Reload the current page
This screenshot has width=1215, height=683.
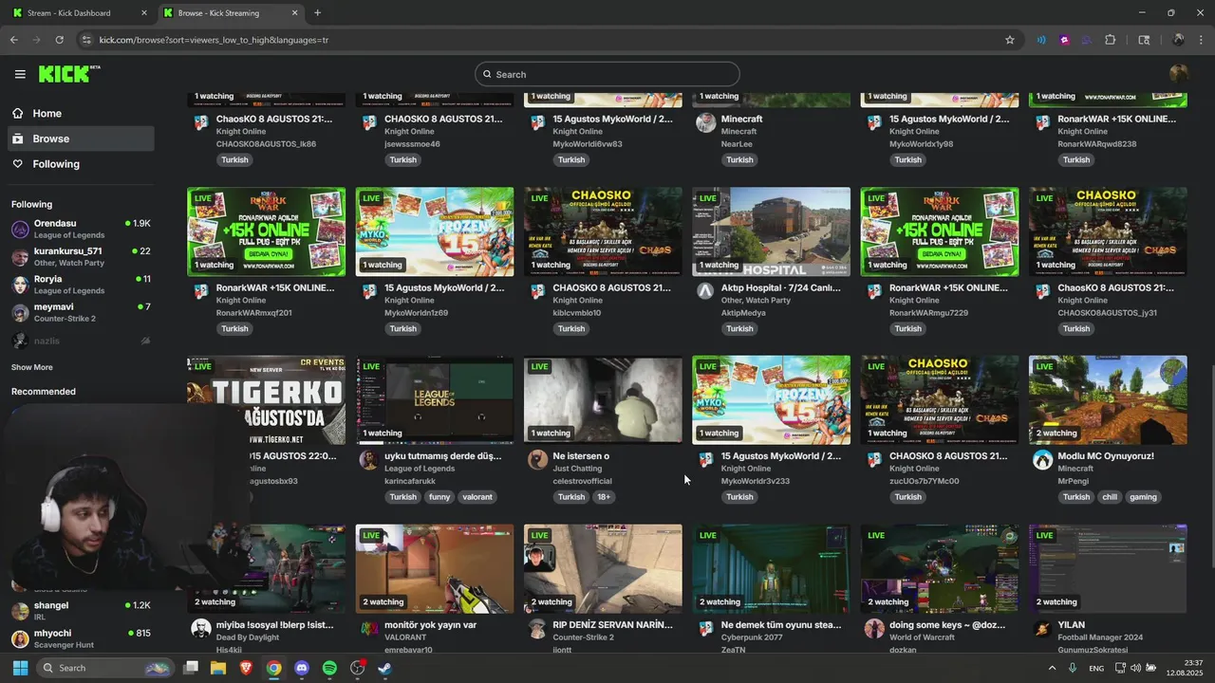(60, 40)
